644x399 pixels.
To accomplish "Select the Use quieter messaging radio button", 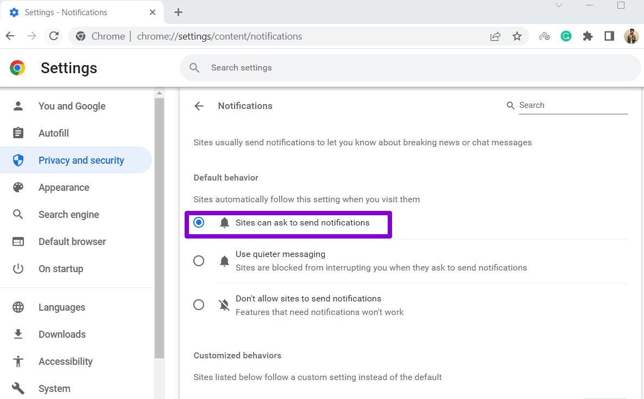I will (199, 260).
